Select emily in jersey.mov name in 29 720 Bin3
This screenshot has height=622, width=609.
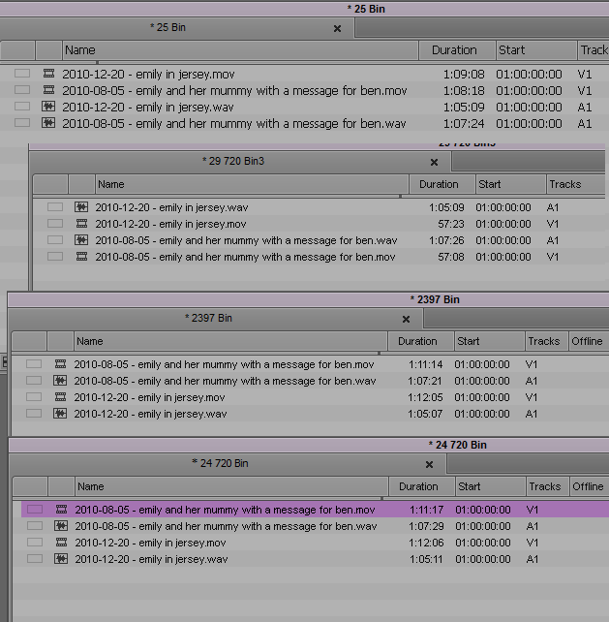[x=170, y=224]
